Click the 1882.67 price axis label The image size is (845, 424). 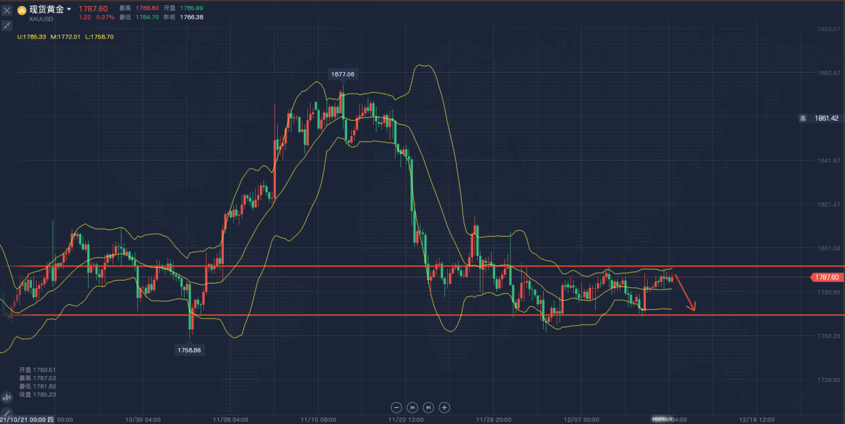pyautogui.click(x=829, y=73)
